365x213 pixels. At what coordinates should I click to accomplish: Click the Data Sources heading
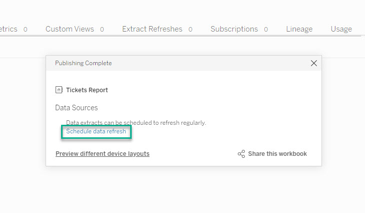[76, 108]
